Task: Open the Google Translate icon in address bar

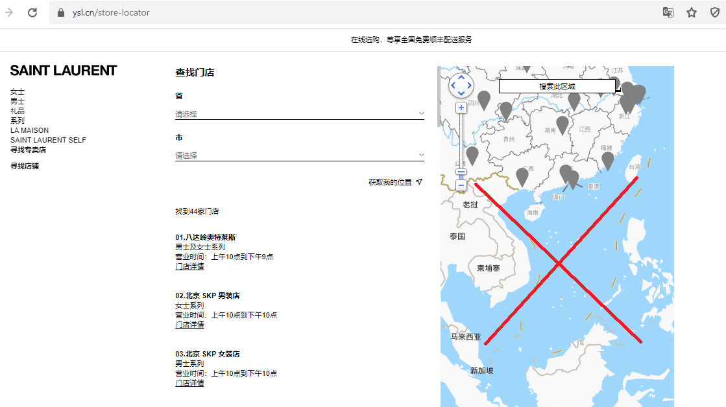Action: [668, 12]
